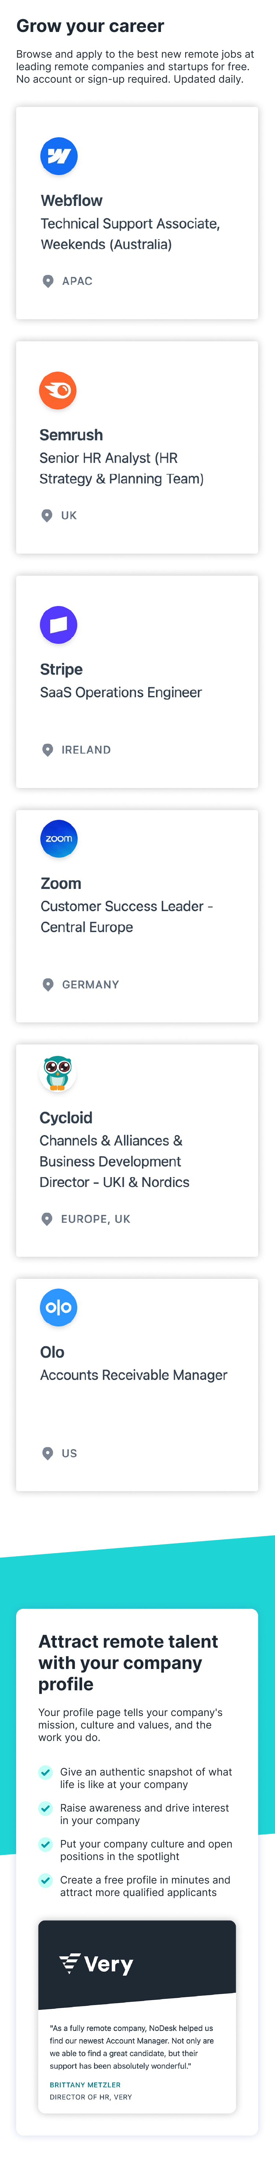Click the Stripe purple logo icon
Screen dimensions: 275x2162
59,625
